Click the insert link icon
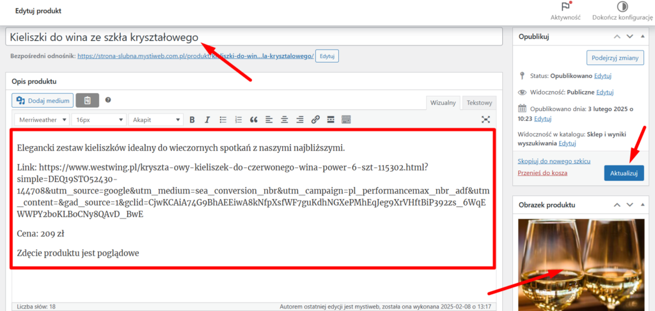This screenshot has height=311, width=655. pyautogui.click(x=315, y=119)
